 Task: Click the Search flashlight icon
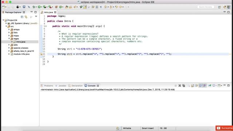[x=75, y=7]
